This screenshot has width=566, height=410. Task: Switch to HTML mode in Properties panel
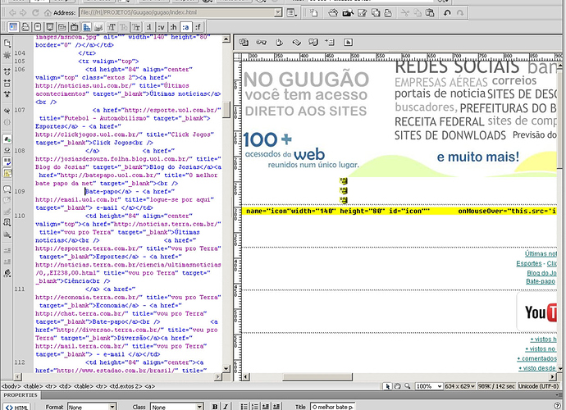point(17,407)
